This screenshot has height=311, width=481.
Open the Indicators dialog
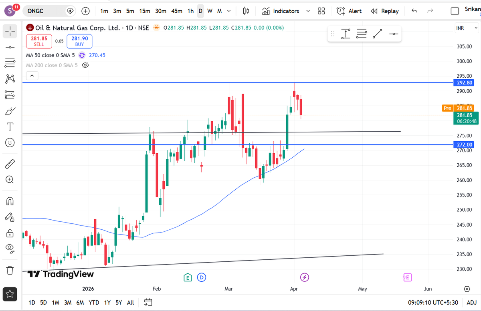(x=281, y=11)
